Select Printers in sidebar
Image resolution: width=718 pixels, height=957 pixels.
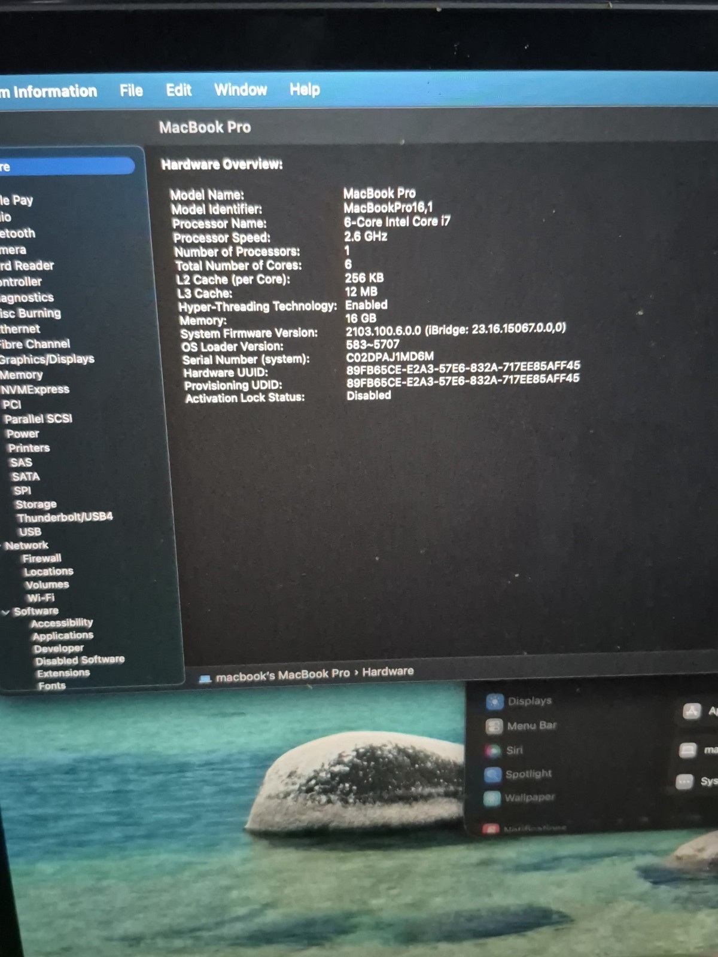29,448
